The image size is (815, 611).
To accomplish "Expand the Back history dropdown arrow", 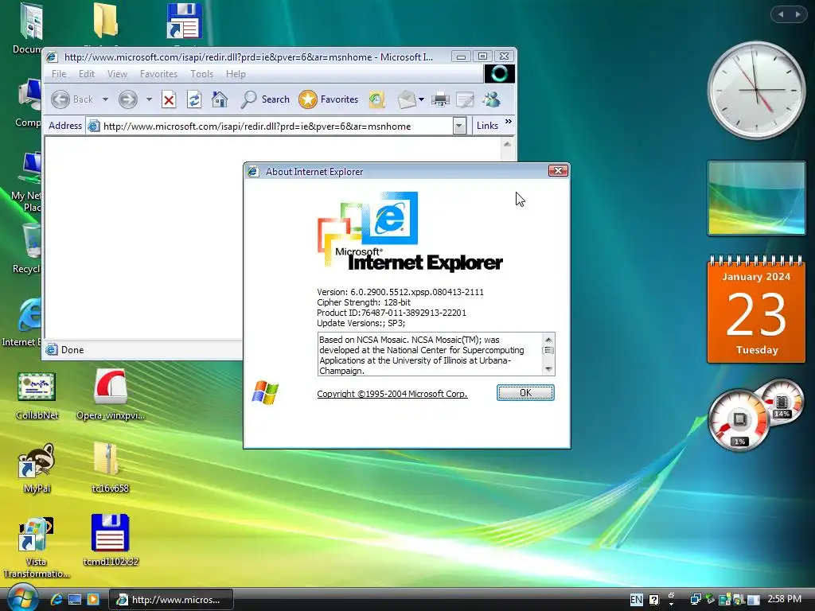I will click(x=105, y=99).
